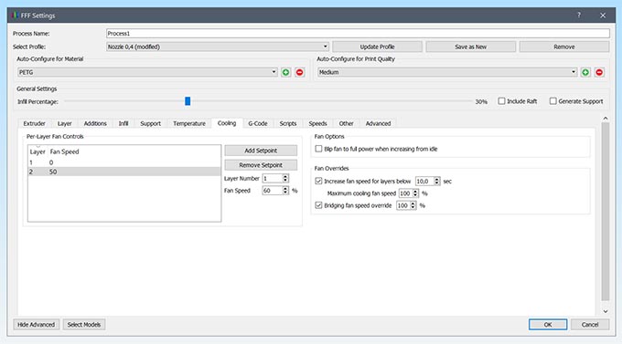Image resolution: width=622 pixels, height=344 pixels.
Task: Switch to the Additions tab
Action: (x=95, y=123)
